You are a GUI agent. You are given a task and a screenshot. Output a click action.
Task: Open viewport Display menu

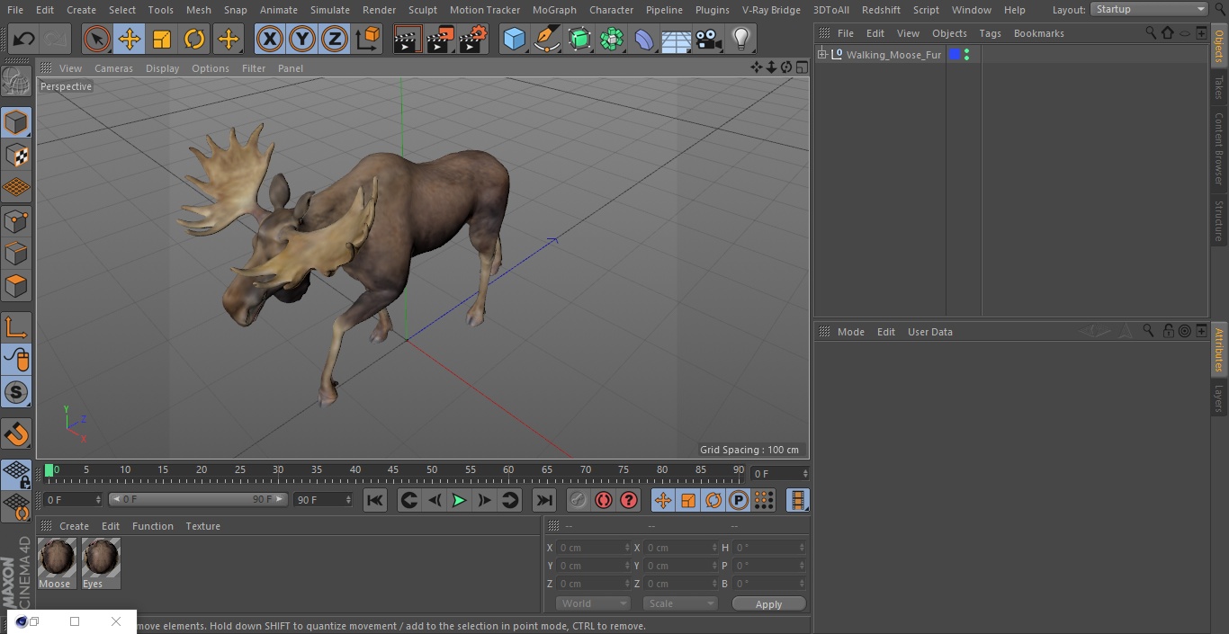162,68
